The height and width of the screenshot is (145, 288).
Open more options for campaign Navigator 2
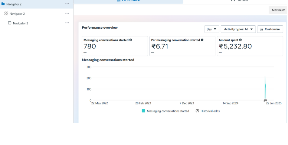[67, 4]
